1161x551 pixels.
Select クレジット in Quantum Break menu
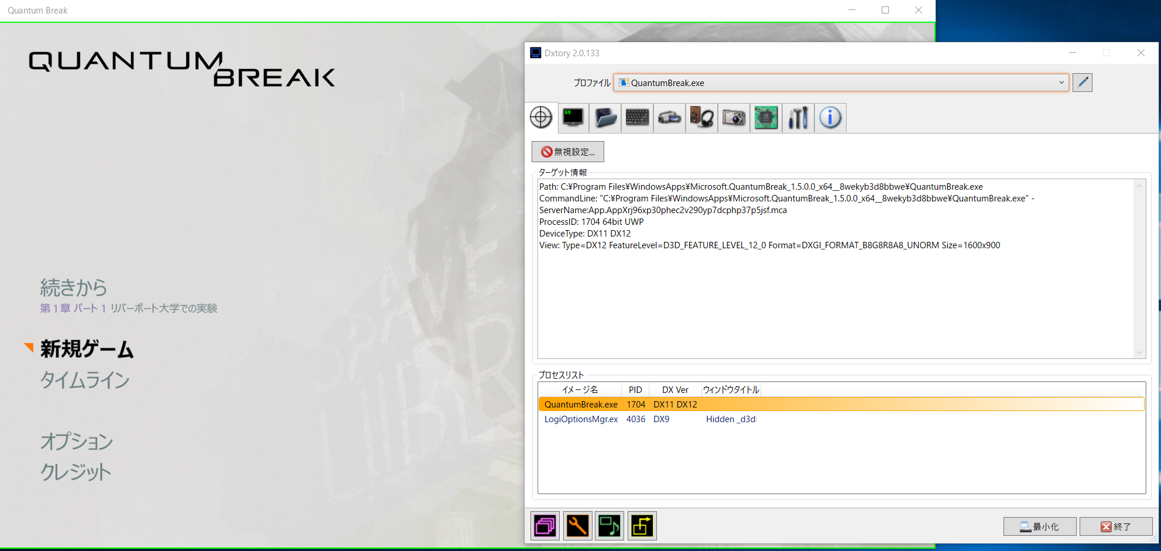click(x=76, y=472)
